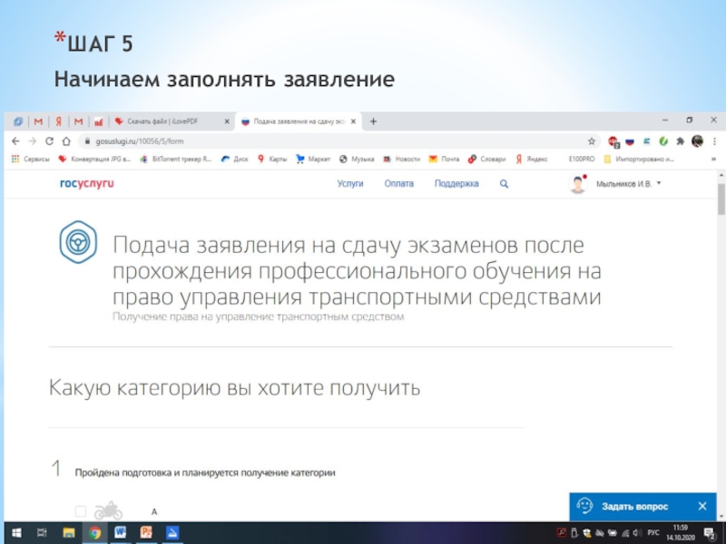Click the browser back arrow
This screenshot has height=544, width=726.
tap(15, 141)
